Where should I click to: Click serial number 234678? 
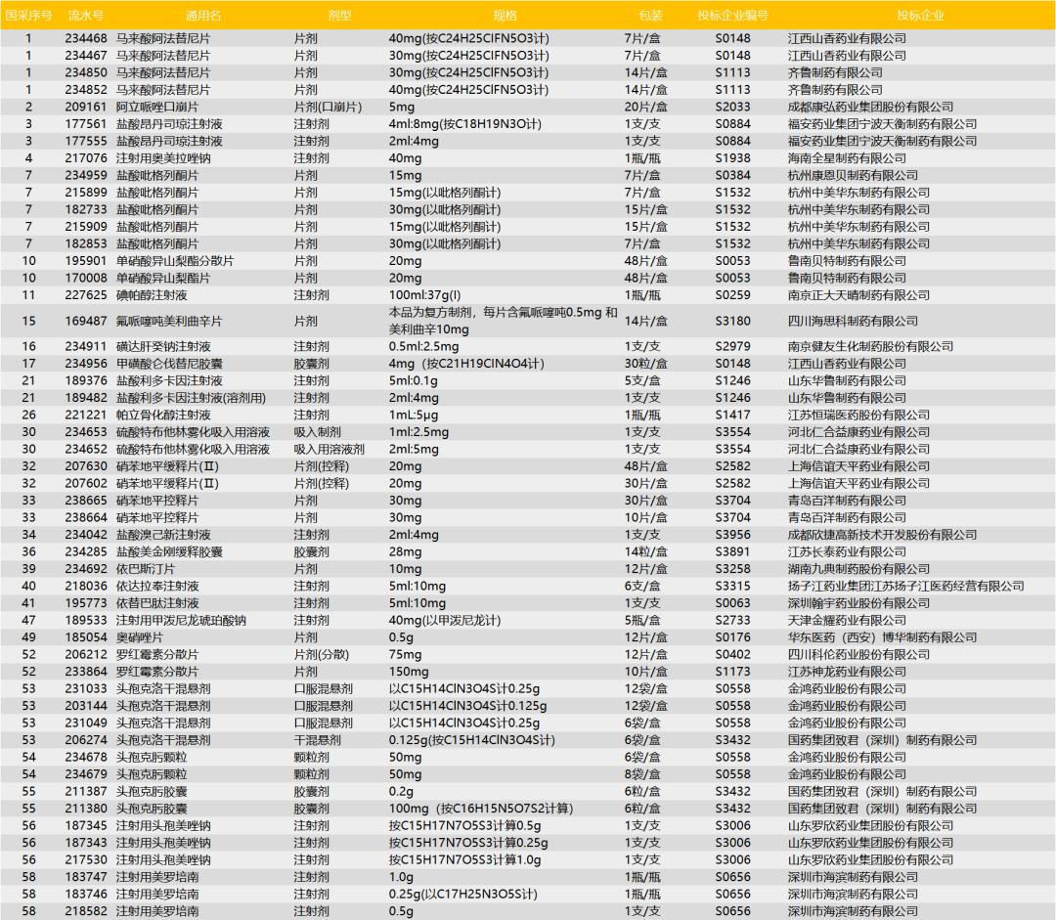coord(86,757)
